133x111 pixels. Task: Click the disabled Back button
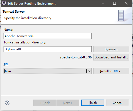pyautogui.click(x=45, y=103)
